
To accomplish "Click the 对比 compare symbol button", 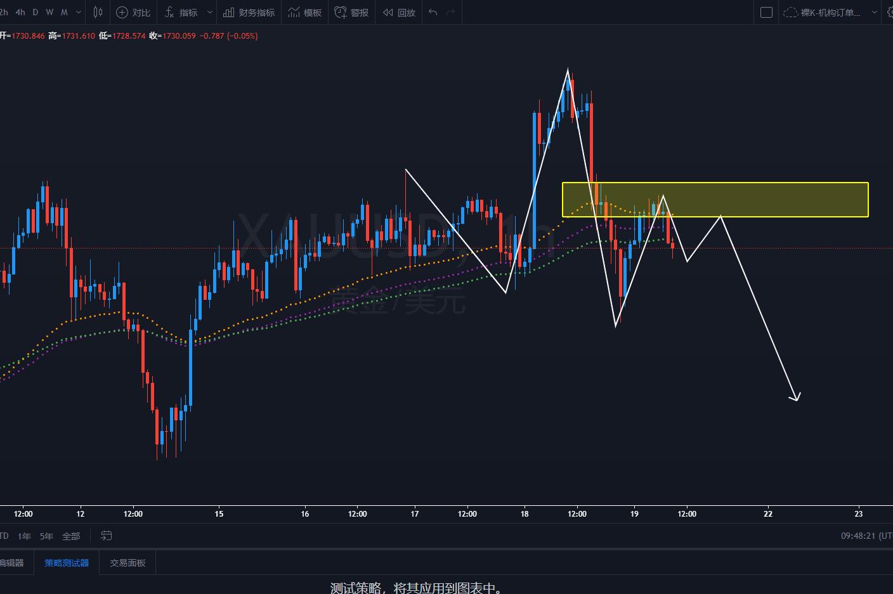I will [x=133, y=12].
